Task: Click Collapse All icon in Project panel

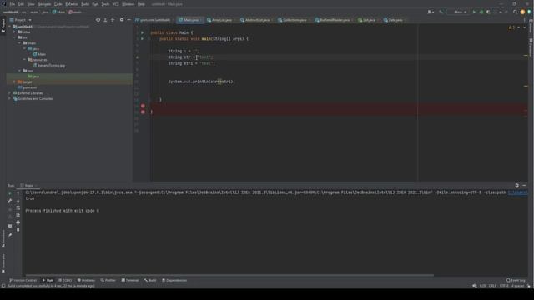Action: coord(113,20)
